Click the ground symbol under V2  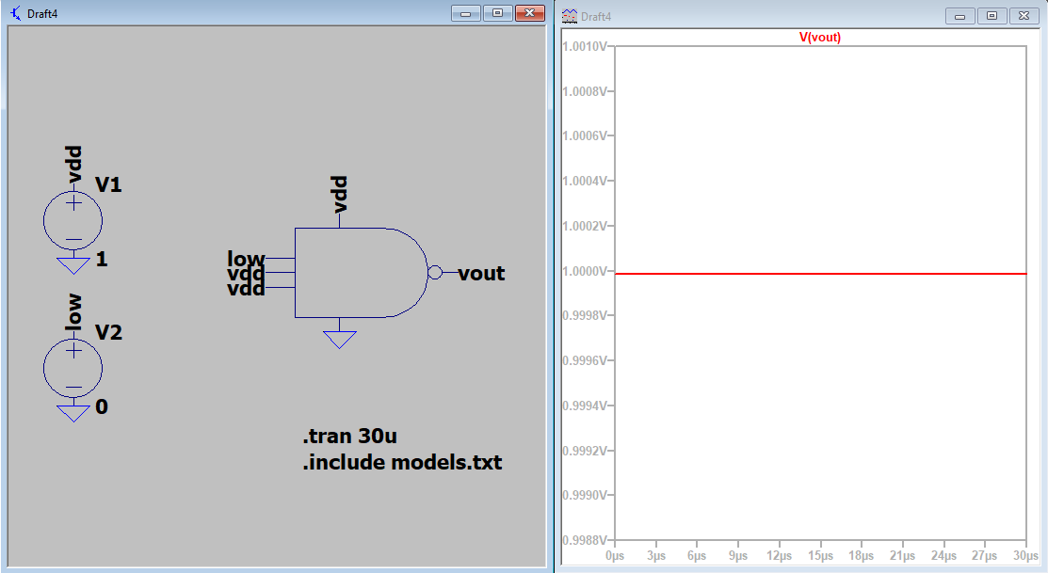pyautogui.click(x=73, y=412)
